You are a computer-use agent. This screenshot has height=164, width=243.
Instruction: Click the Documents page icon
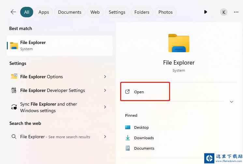click(128, 148)
